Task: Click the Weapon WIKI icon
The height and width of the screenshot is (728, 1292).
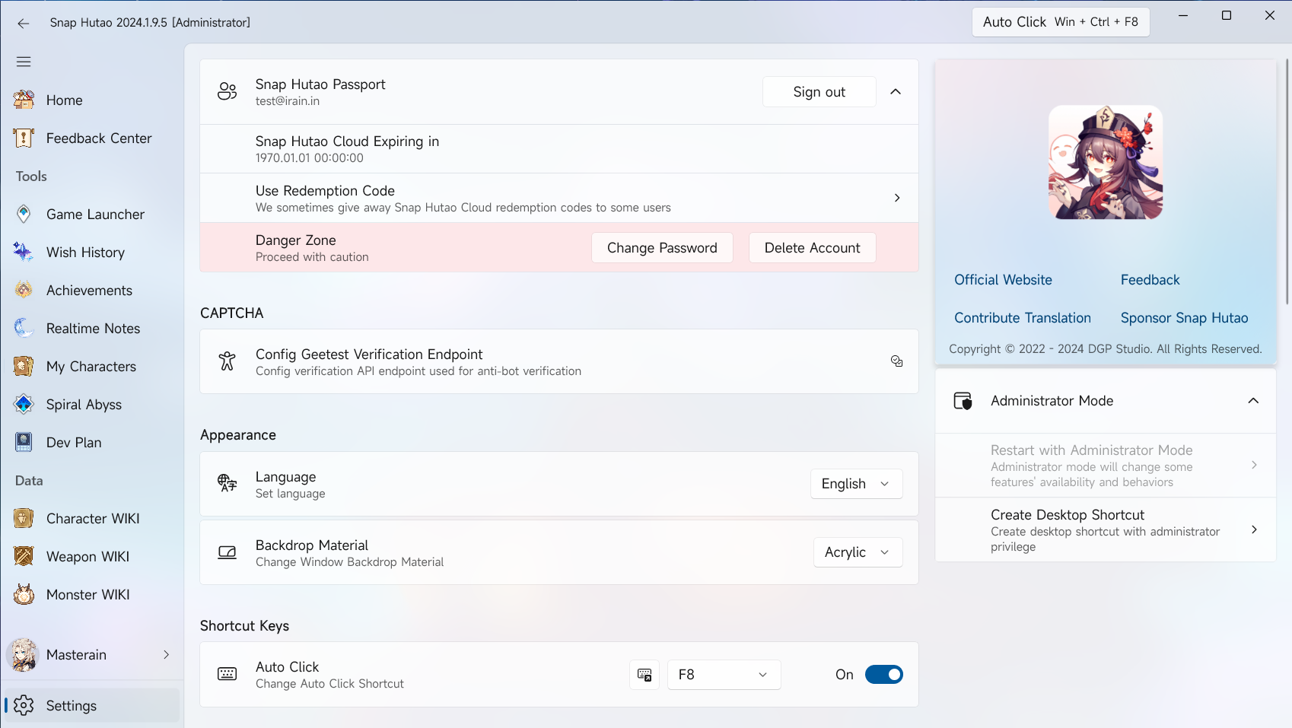Action: tap(24, 556)
